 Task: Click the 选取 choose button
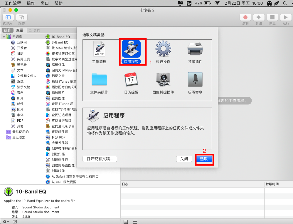[204, 159]
